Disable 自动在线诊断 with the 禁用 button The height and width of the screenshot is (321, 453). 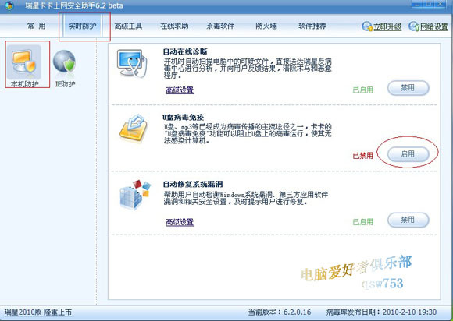408,88
